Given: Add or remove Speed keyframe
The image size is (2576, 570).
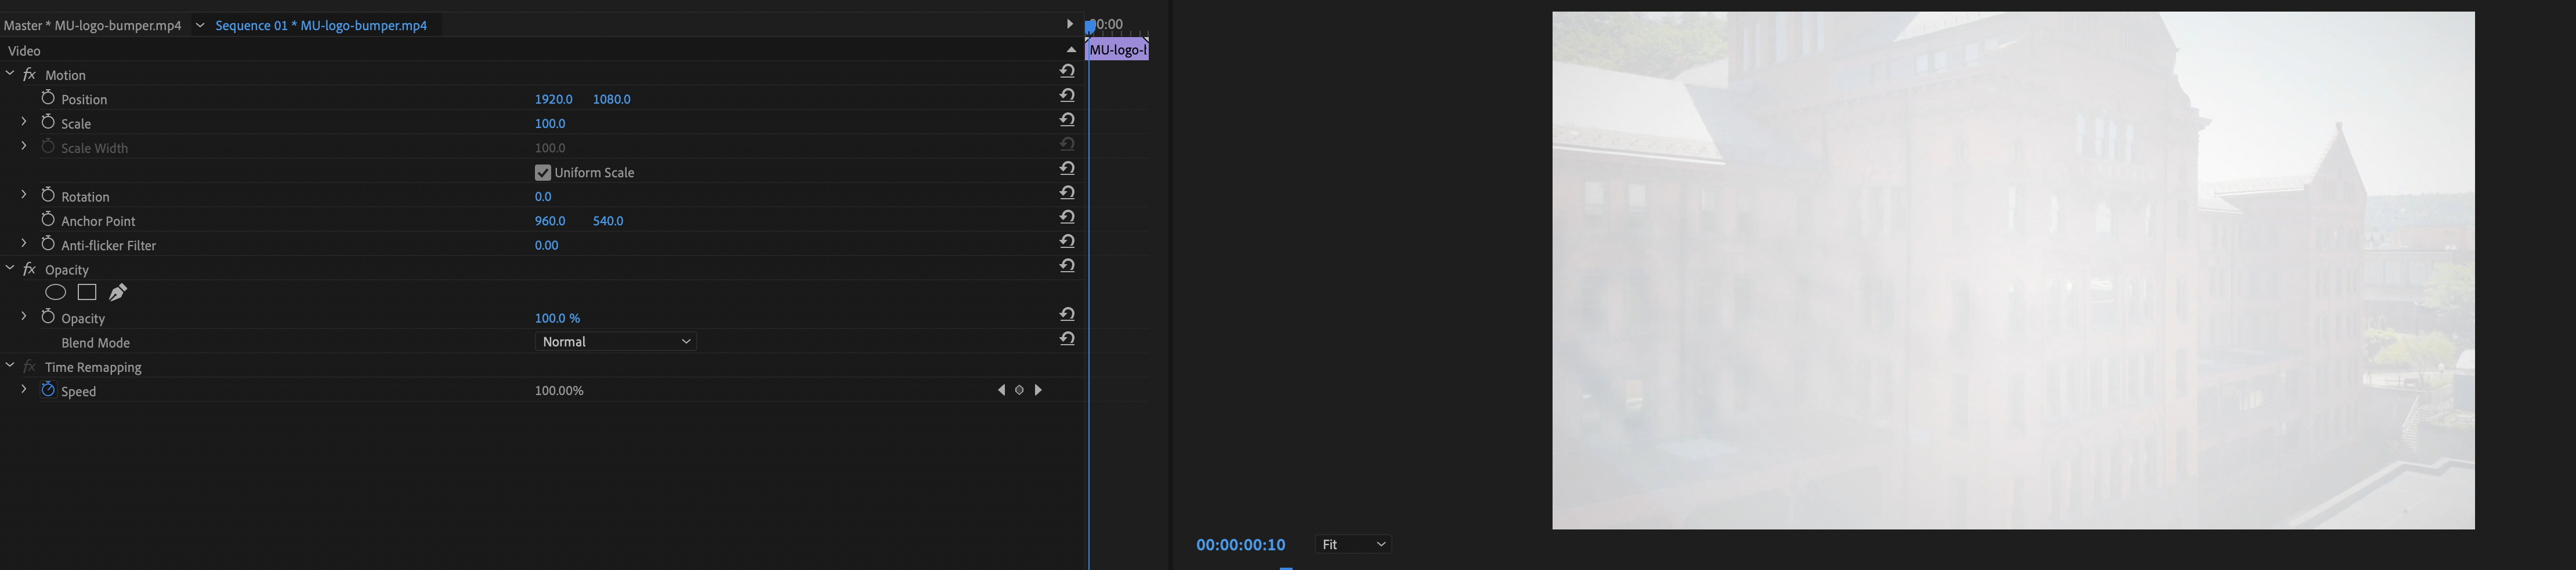Looking at the screenshot, I should click(x=1019, y=390).
